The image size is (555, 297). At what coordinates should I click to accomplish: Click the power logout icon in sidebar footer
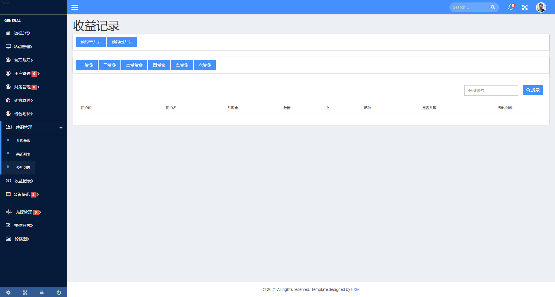pyautogui.click(x=59, y=292)
